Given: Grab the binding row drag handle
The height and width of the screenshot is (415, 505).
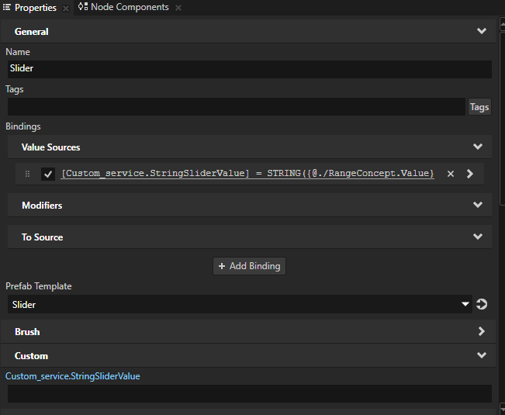Looking at the screenshot, I should pyautogui.click(x=28, y=174).
